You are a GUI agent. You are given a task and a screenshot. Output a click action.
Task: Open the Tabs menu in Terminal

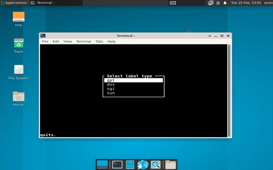[99, 41]
